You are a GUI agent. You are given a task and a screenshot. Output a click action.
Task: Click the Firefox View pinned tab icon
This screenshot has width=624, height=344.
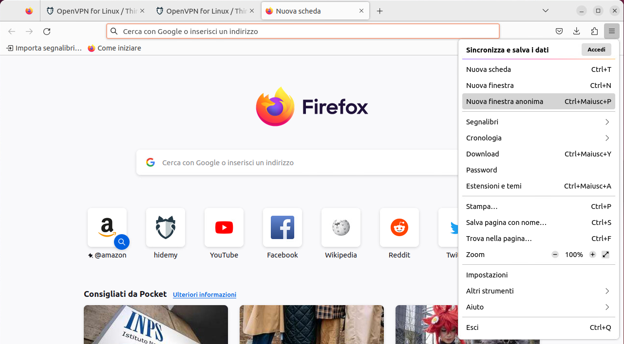point(29,11)
